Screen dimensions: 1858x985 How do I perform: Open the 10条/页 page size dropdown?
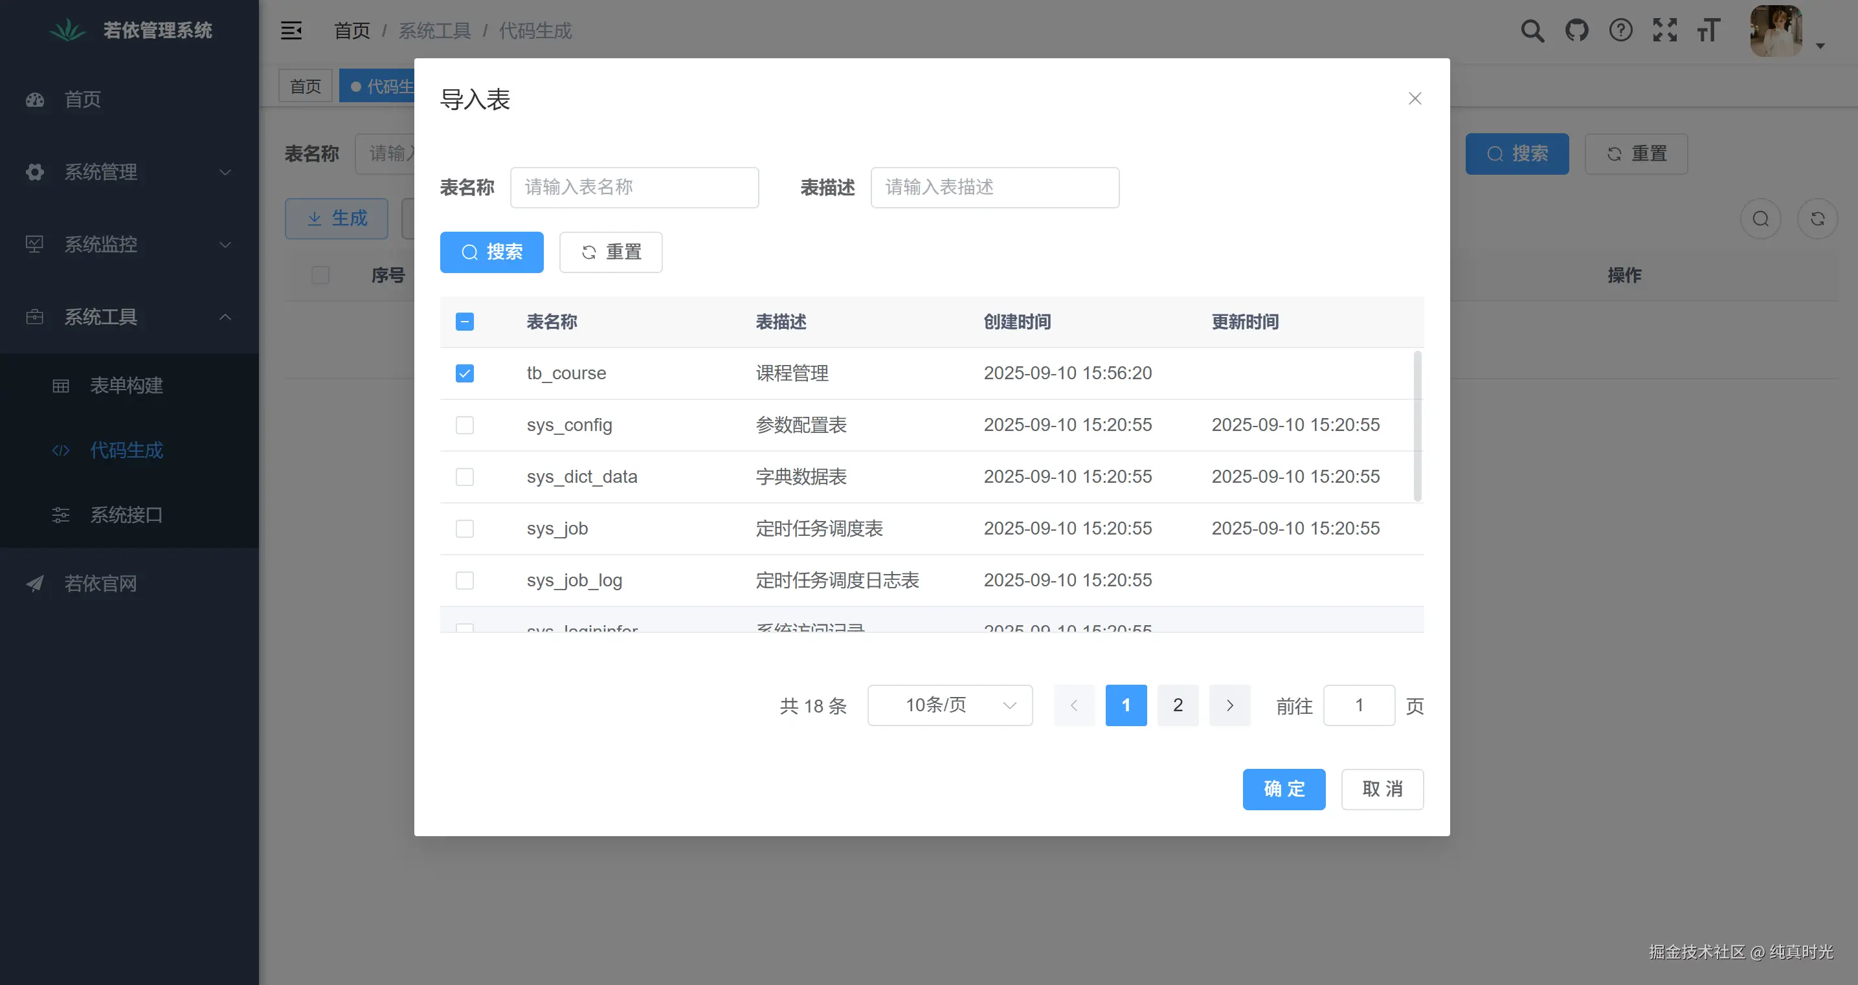click(950, 705)
